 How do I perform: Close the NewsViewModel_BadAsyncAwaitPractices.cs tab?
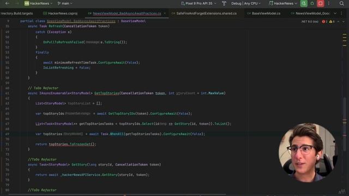[165, 13]
